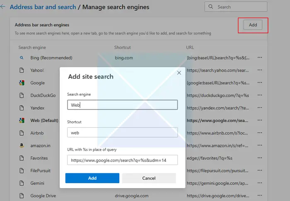Open more options for Favorites row
The height and width of the screenshot is (201, 290).
click(260, 158)
